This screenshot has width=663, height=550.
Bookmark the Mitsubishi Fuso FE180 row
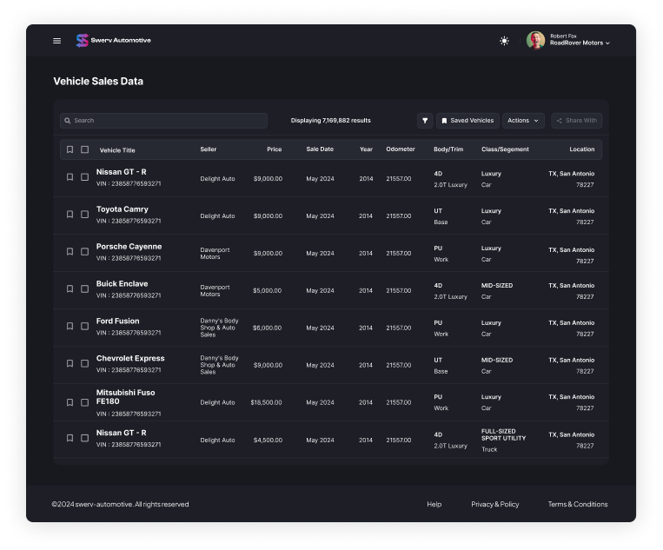pos(70,402)
